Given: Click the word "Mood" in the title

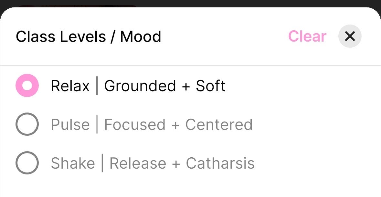Looking at the screenshot, I should (x=141, y=36).
